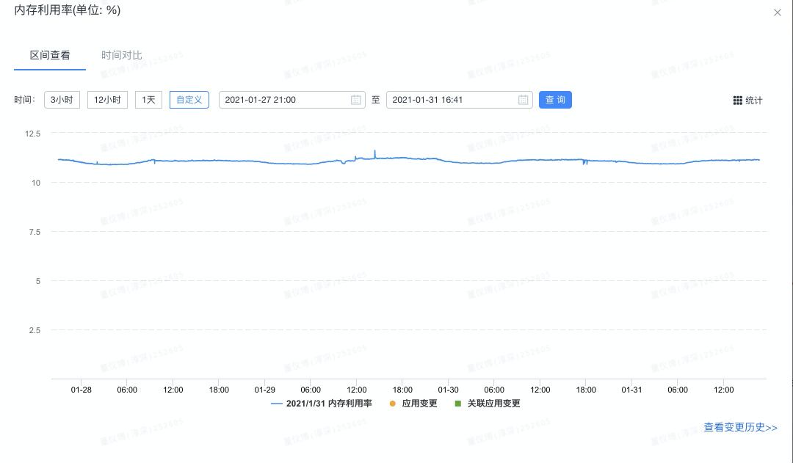Open calendar icon in start date field
Image resolution: width=793 pixels, height=463 pixels.
(x=355, y=100)
